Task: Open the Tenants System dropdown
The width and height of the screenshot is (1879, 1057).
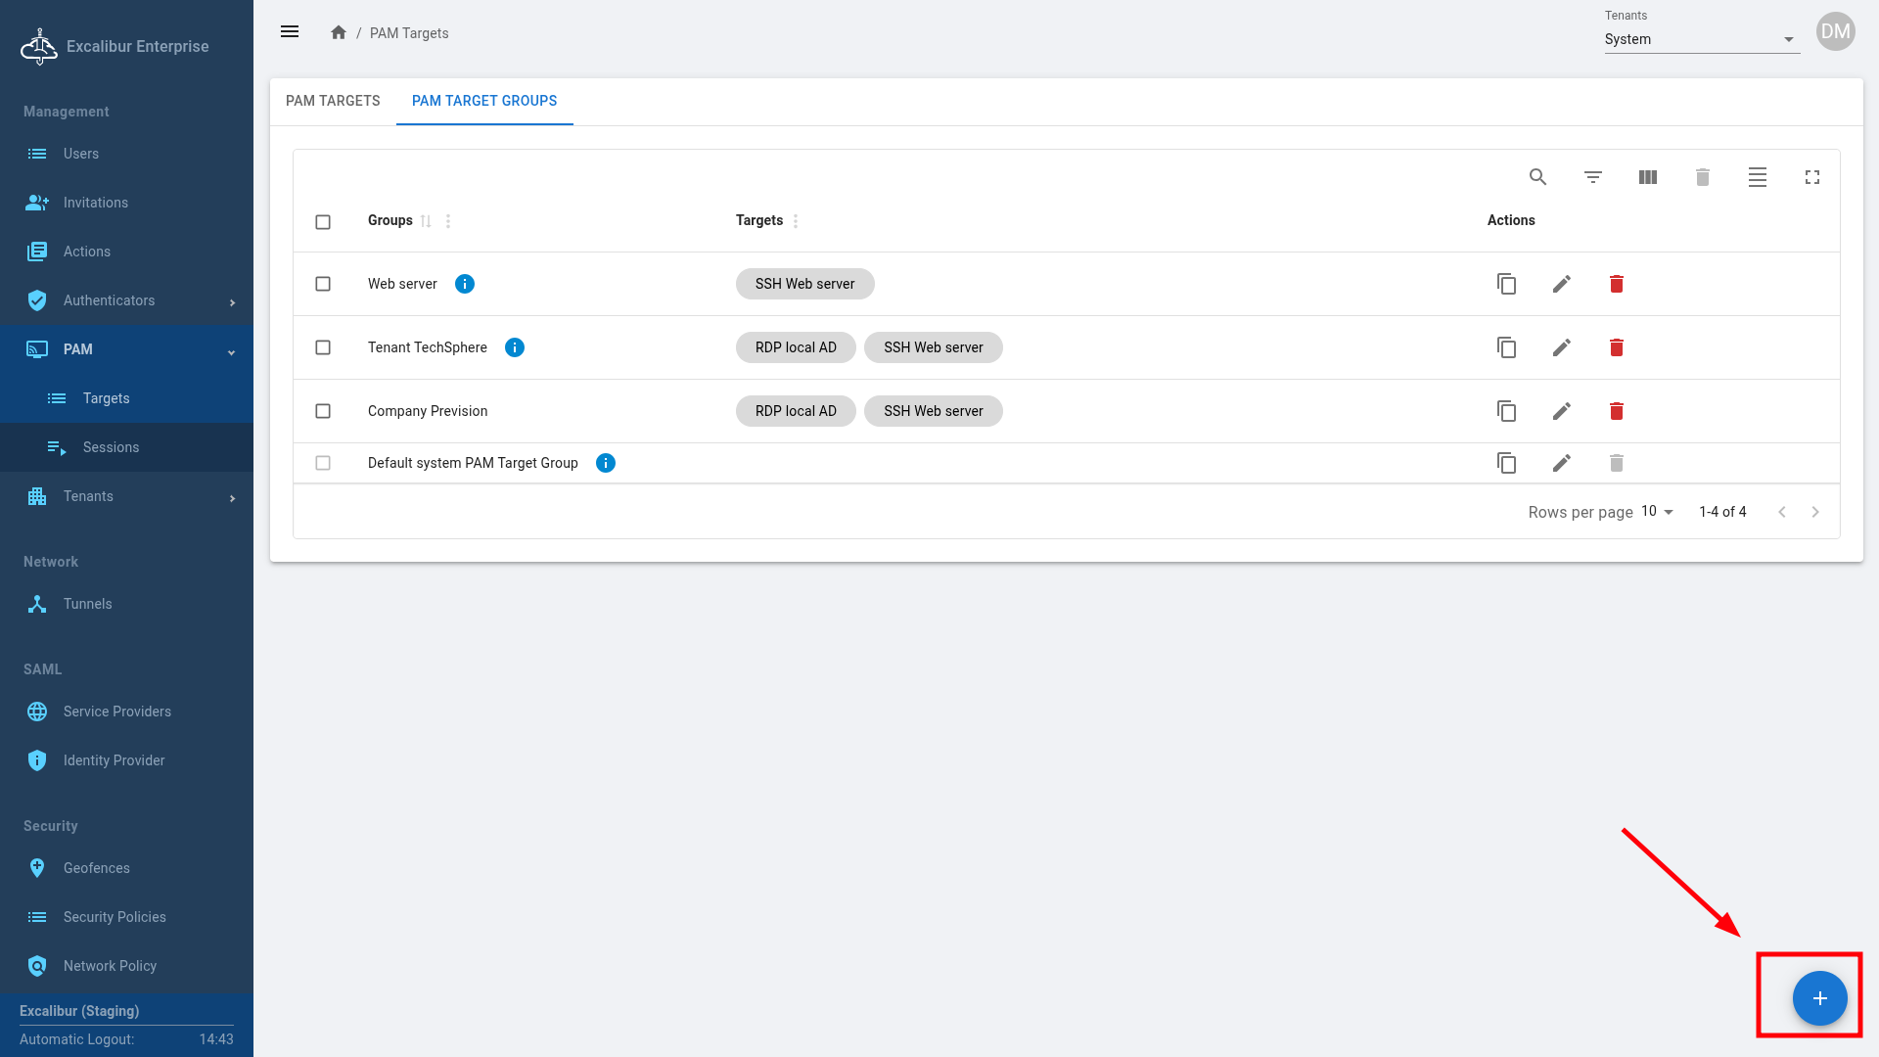Action: [1701, 39]
